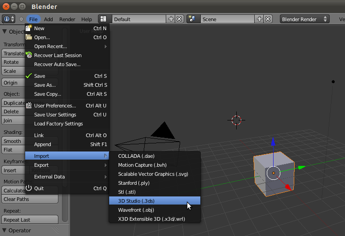This screenshot has height=236, width=345.
Task: Click Recover Auto Save...
Action: (67, 64)
